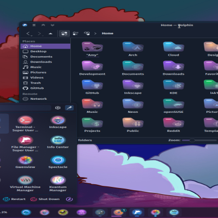Screen dimensions: 218x218
Task: Open Trash in the Places sidebar
Action: [45, 83]
